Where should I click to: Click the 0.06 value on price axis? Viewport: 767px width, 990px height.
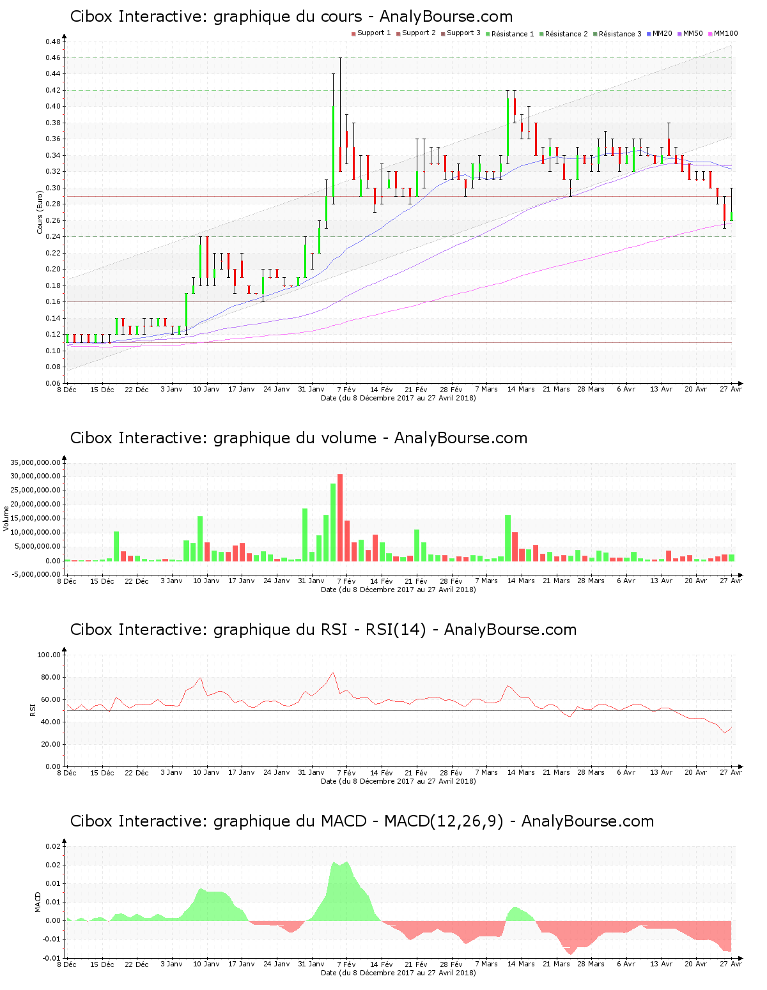coord(53,383)
